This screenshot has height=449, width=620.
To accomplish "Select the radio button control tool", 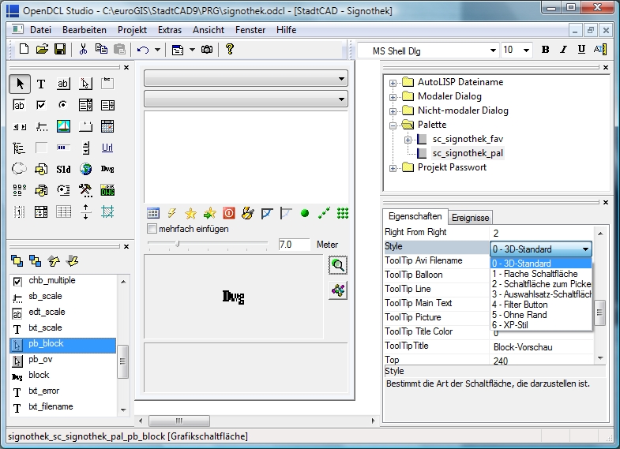I will coord(63,105).
